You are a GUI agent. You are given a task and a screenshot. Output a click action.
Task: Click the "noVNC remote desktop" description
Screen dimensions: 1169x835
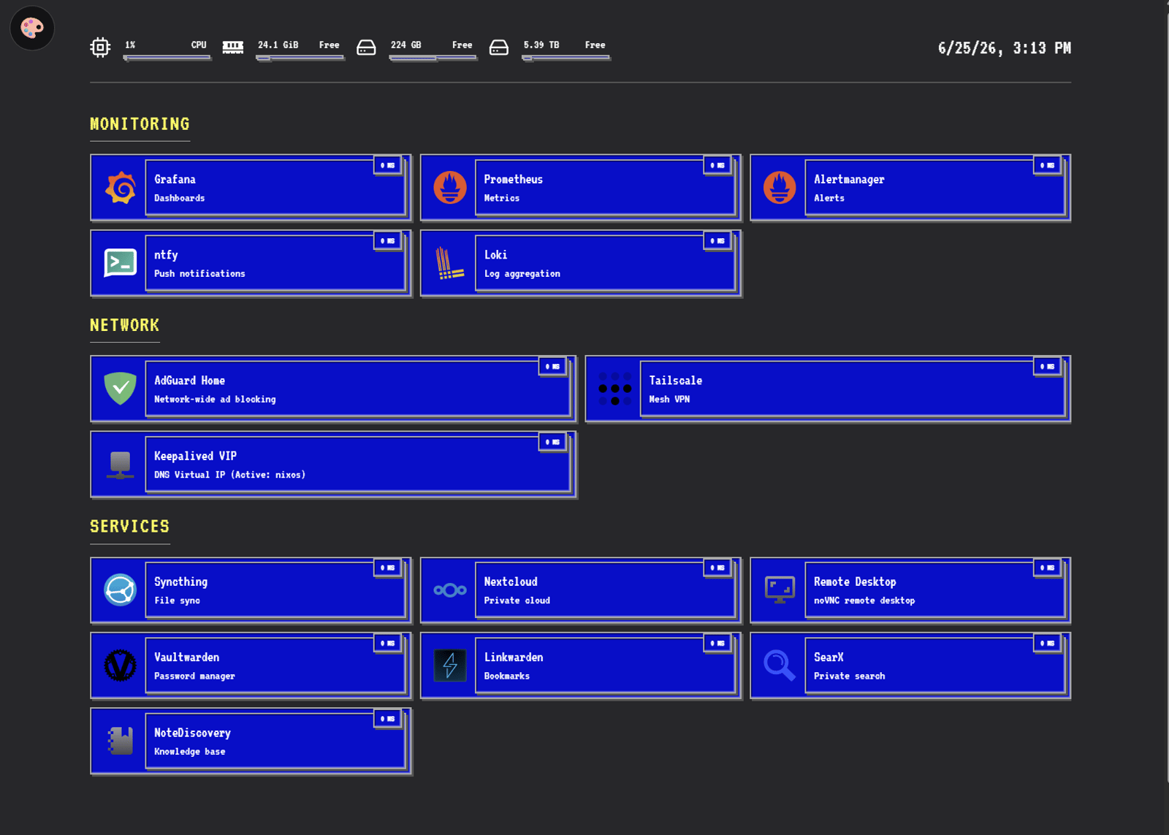point(864,600)
